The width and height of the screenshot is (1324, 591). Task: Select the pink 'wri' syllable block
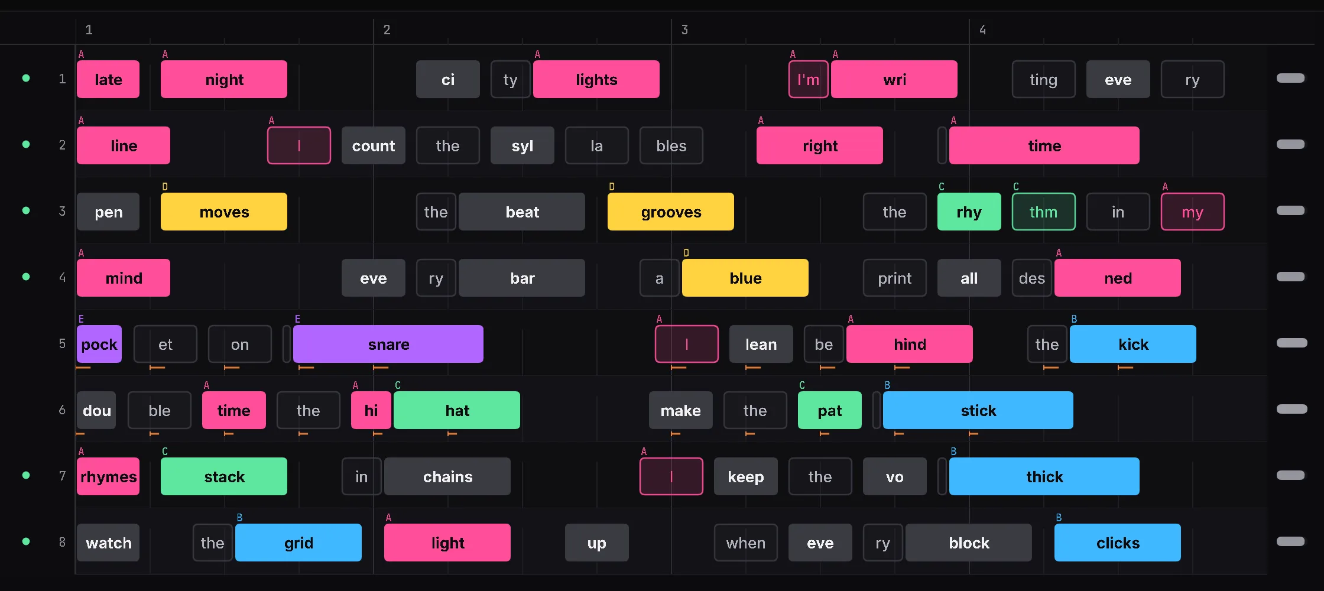[x=894, y=79]
